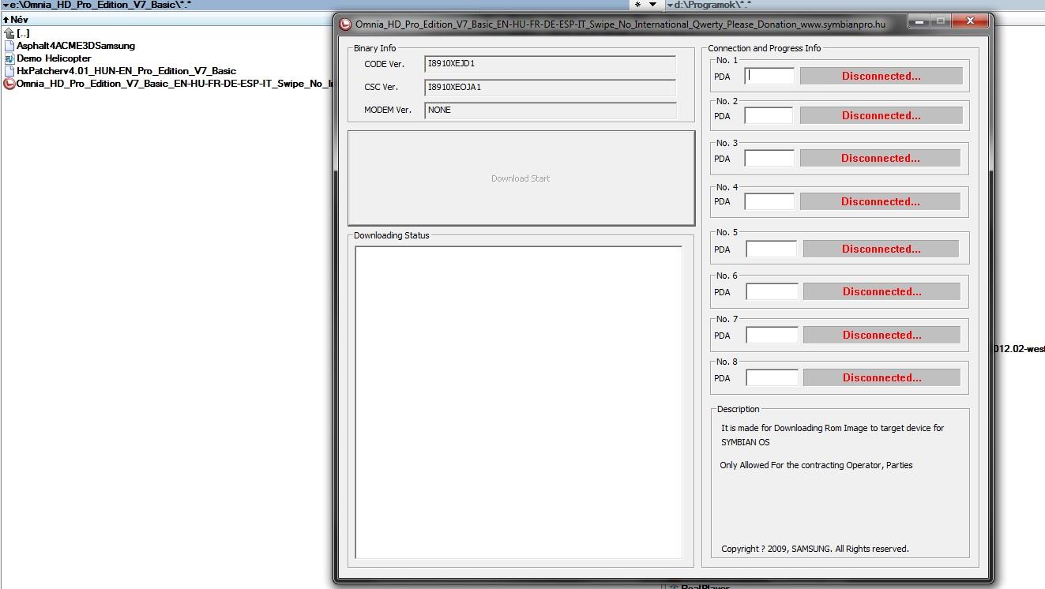Click the flasher window's title bar app icon
The image size is (1045, 589).
coord(345,24)
